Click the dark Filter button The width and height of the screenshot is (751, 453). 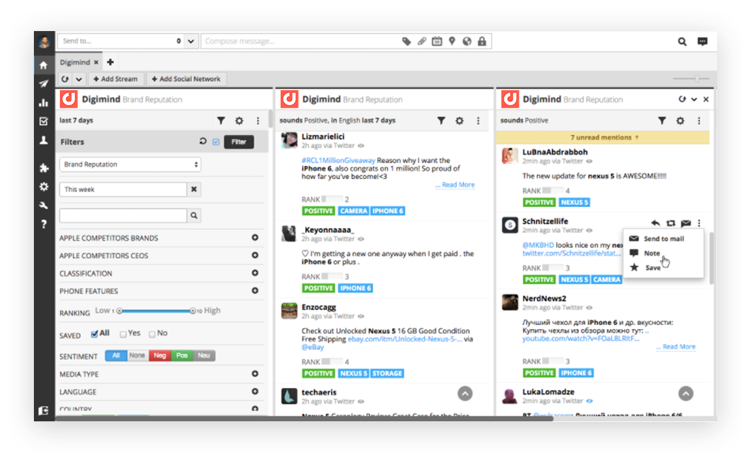click(239, 141)
